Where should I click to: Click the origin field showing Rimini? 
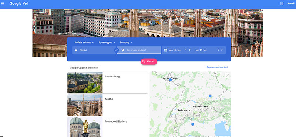pyautogui.click(x=94, y=50)
